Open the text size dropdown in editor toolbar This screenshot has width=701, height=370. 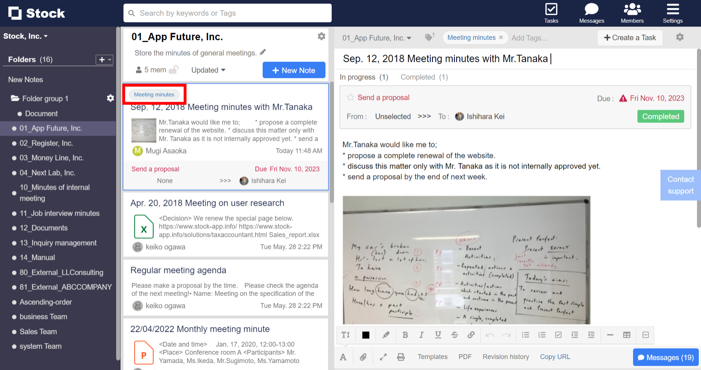(345, 335)
